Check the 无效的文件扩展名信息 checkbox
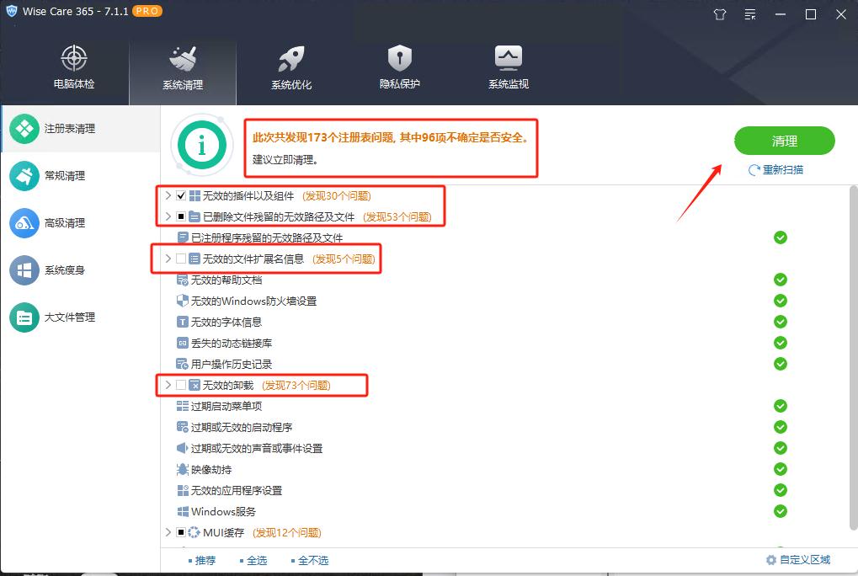Image resolution: width=858 pixels, height=576 pixels. tap(181, 259)
